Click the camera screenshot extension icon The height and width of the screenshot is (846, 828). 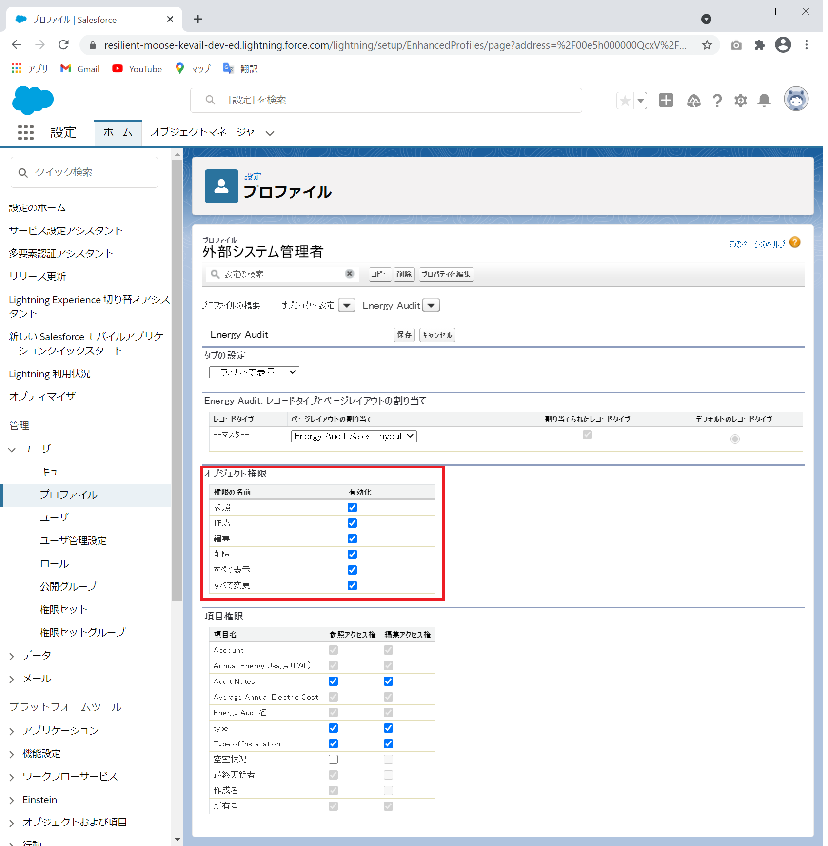point(736,45)
